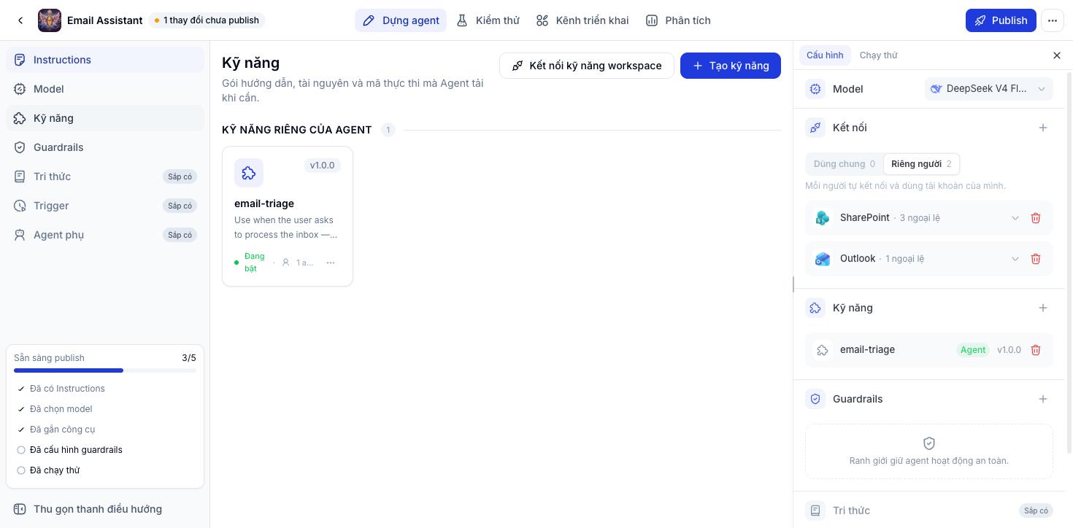Select the Riêng người connections toggle
This screenshot has height=528, width=1073.
click(921, 164)
